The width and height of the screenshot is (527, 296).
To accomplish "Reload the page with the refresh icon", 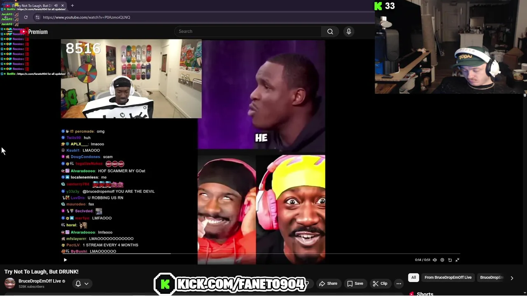I will coord(26,17).
